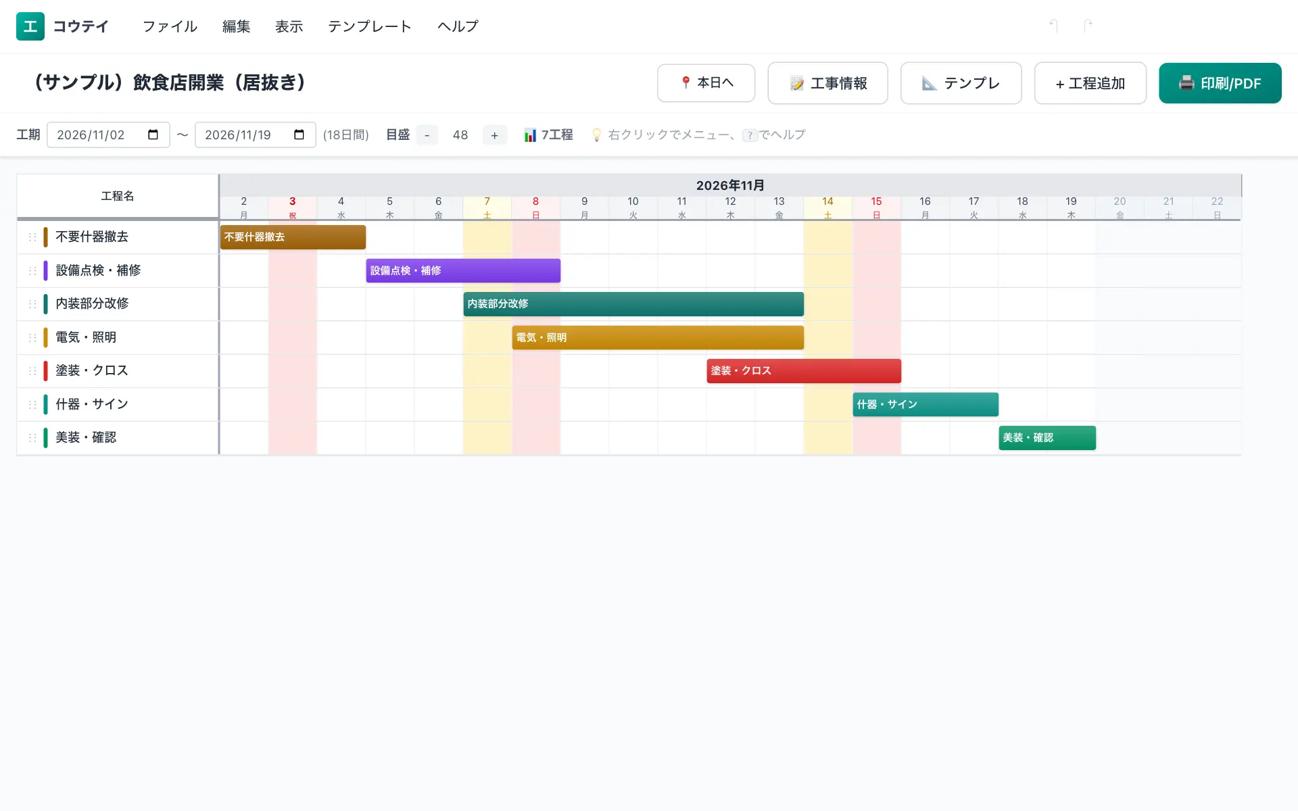The width and height of the screenshot is (1298, 811).
Task: Click the end date field 2026/11/19
Action: pos(255,134)
